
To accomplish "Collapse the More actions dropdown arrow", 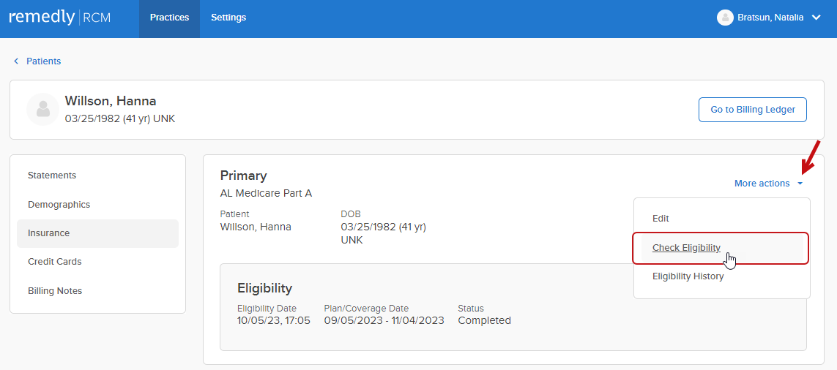I will point(800,184).
